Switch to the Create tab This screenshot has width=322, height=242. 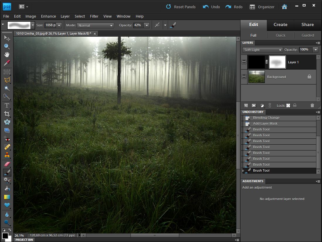coord(280,25)
